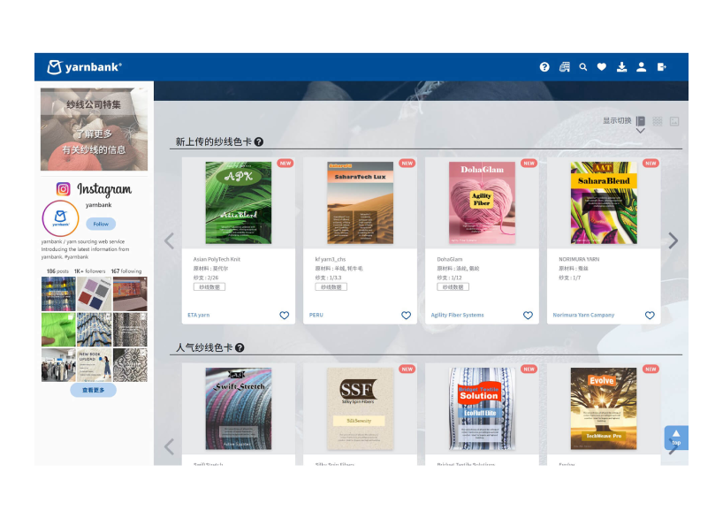Open help for 新上传的纱线色卡 heading
The image size is (723, 518).
259,142
